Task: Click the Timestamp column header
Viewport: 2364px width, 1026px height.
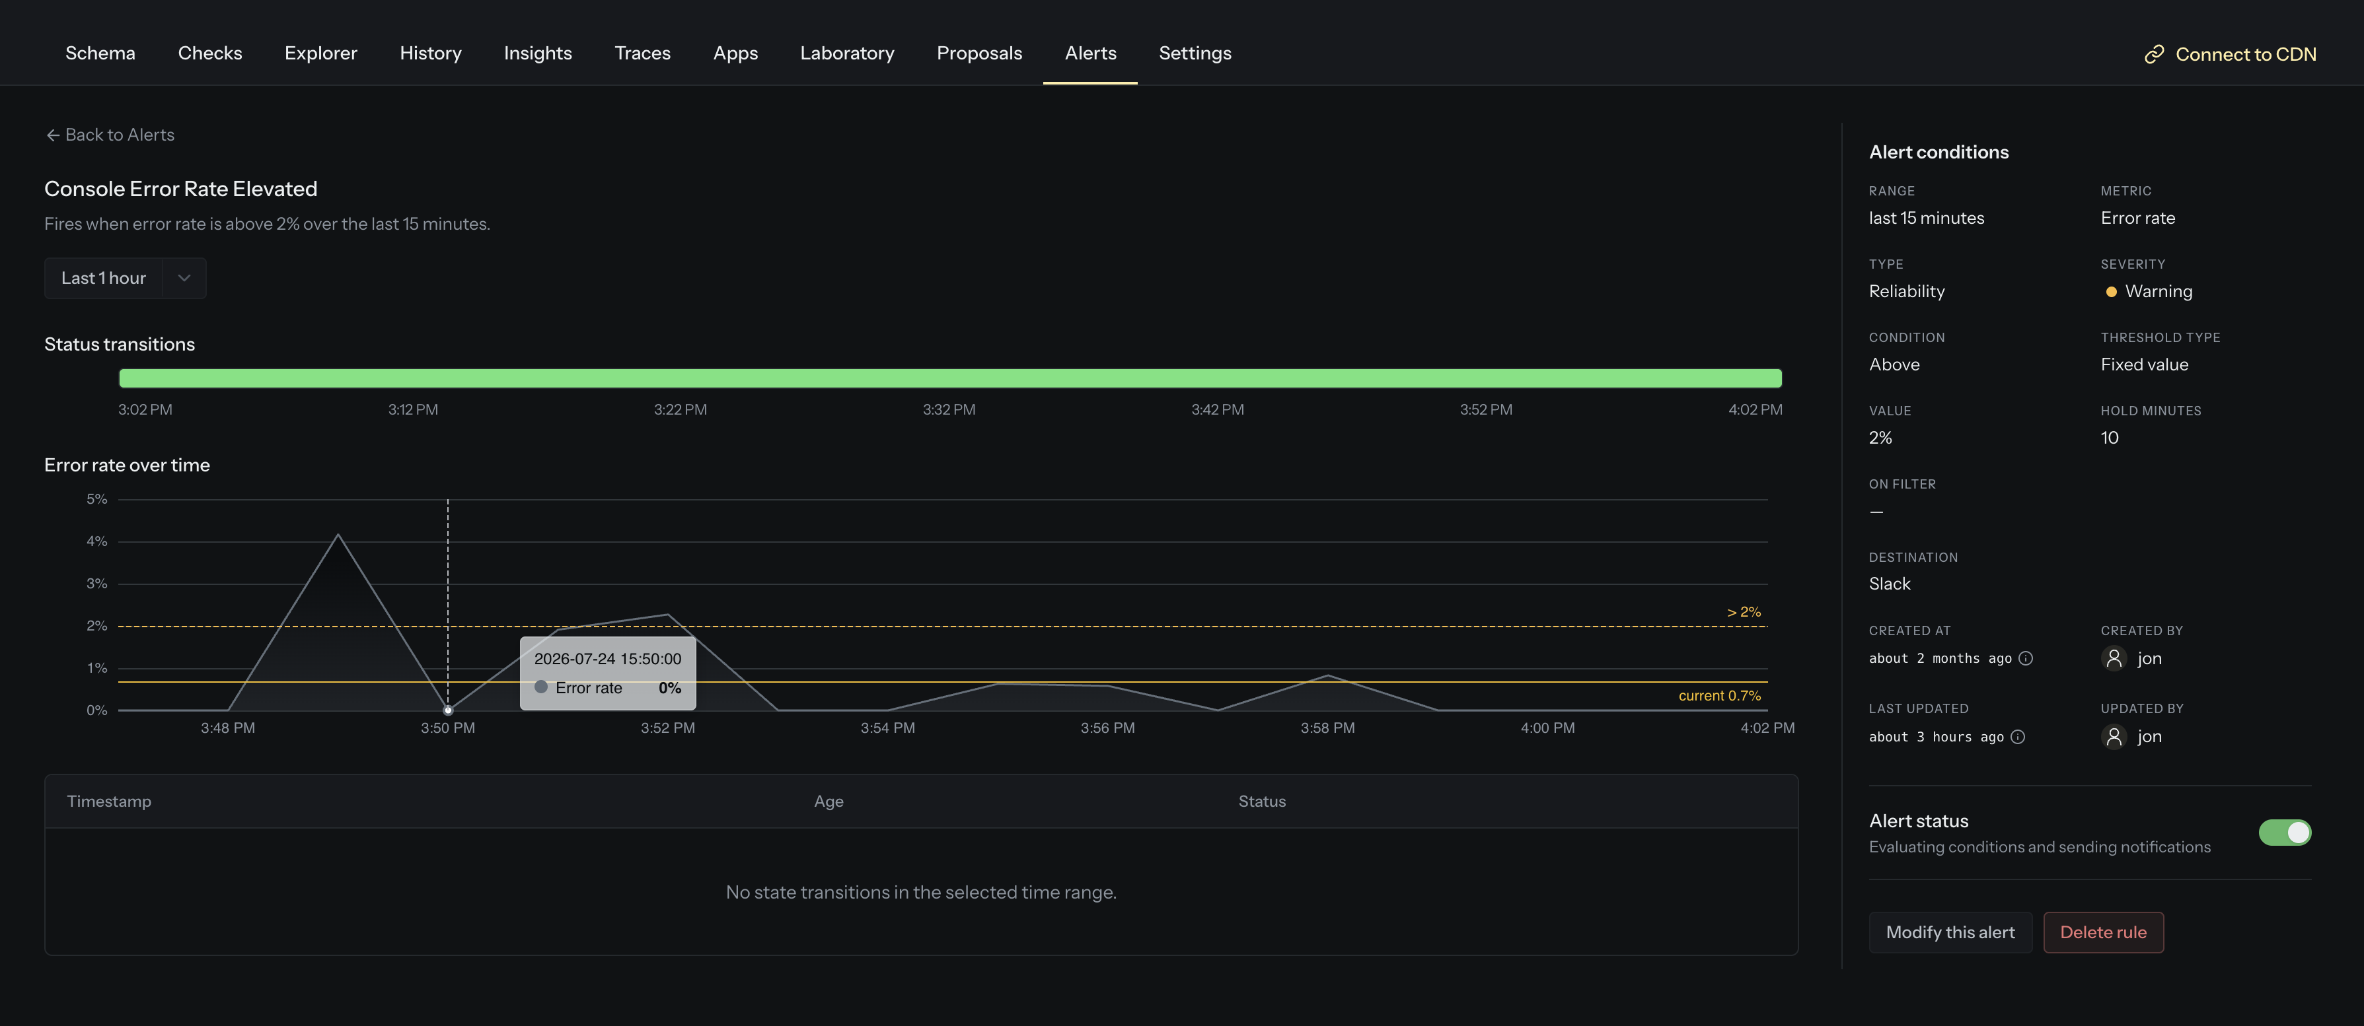Action: coord(109,802)
